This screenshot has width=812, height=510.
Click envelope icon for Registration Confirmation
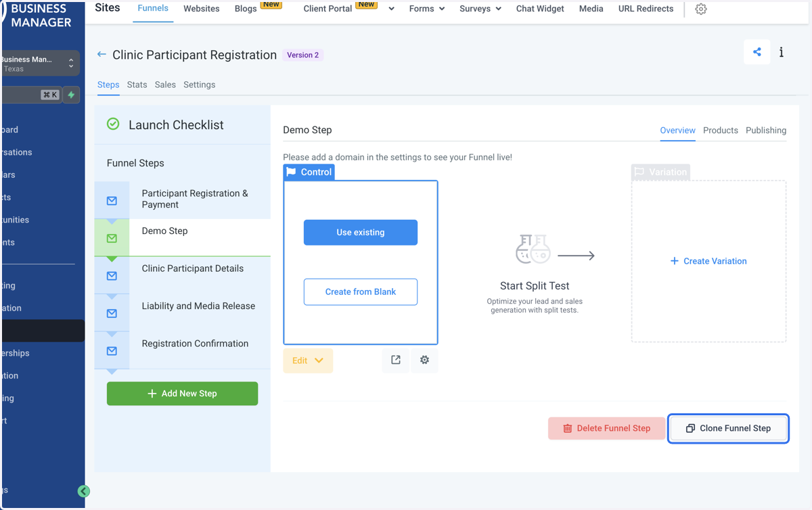[x=112, y=351]
